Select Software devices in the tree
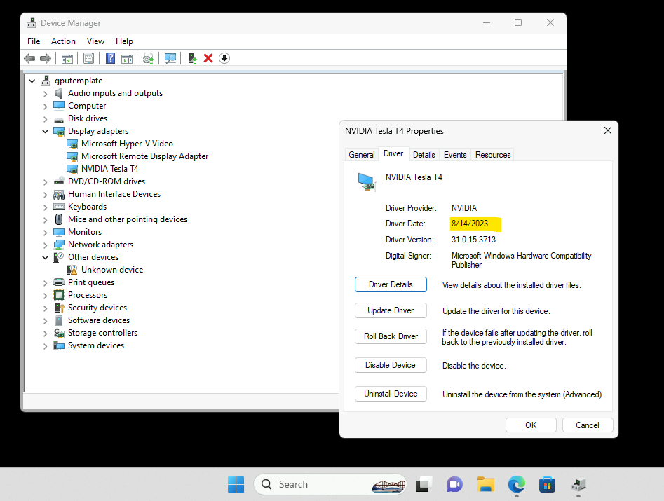The height and width of the screenshot is (501, 664). click(99, 320)
